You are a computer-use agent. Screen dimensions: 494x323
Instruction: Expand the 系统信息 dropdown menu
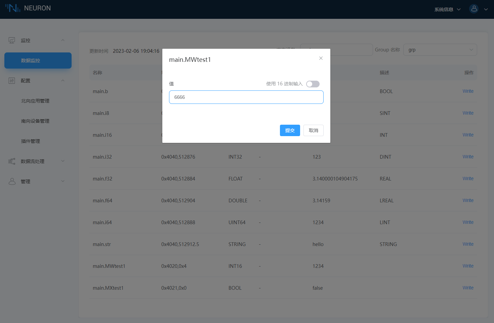[x=447, y=9]
